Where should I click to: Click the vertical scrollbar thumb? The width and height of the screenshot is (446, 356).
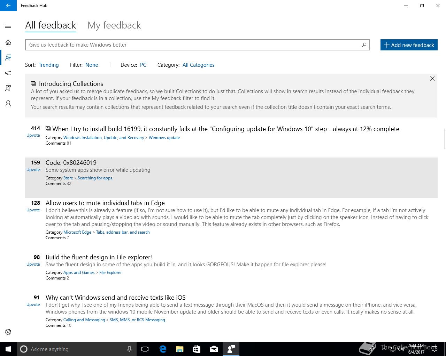(445, 138)
